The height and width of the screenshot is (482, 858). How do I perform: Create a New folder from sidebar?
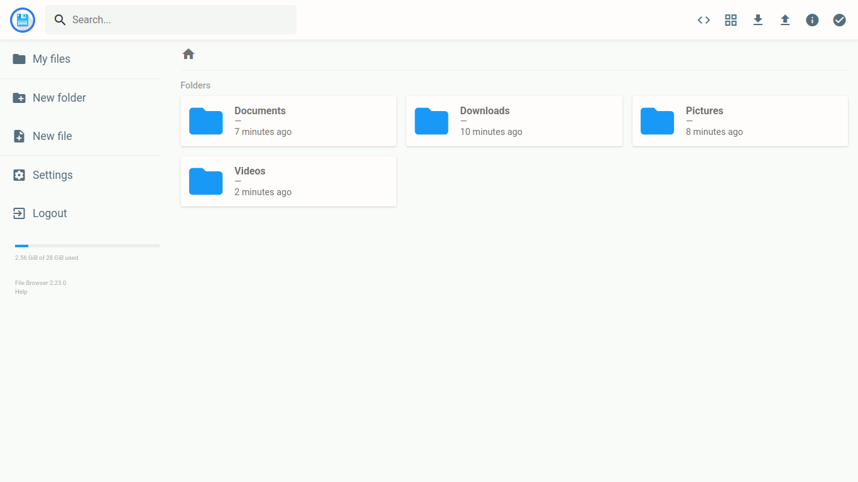[59, 98]
